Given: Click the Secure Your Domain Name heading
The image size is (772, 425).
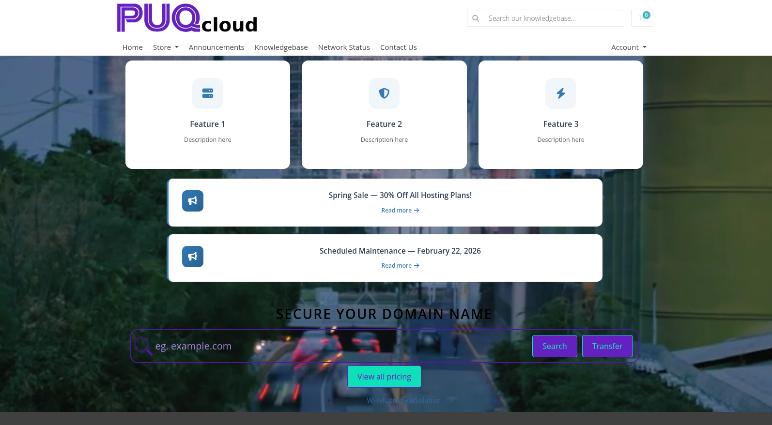Looking at the screenshot, I should pos(384,314).
